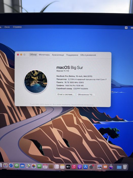The image size is (133, 178).
Task: Open Messages app in Dock
Action: (17, 166)
